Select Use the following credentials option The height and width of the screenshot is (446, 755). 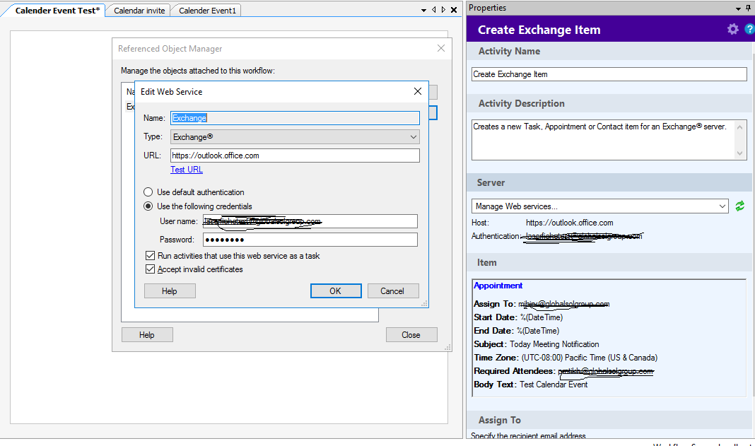[x=148, y=206]
